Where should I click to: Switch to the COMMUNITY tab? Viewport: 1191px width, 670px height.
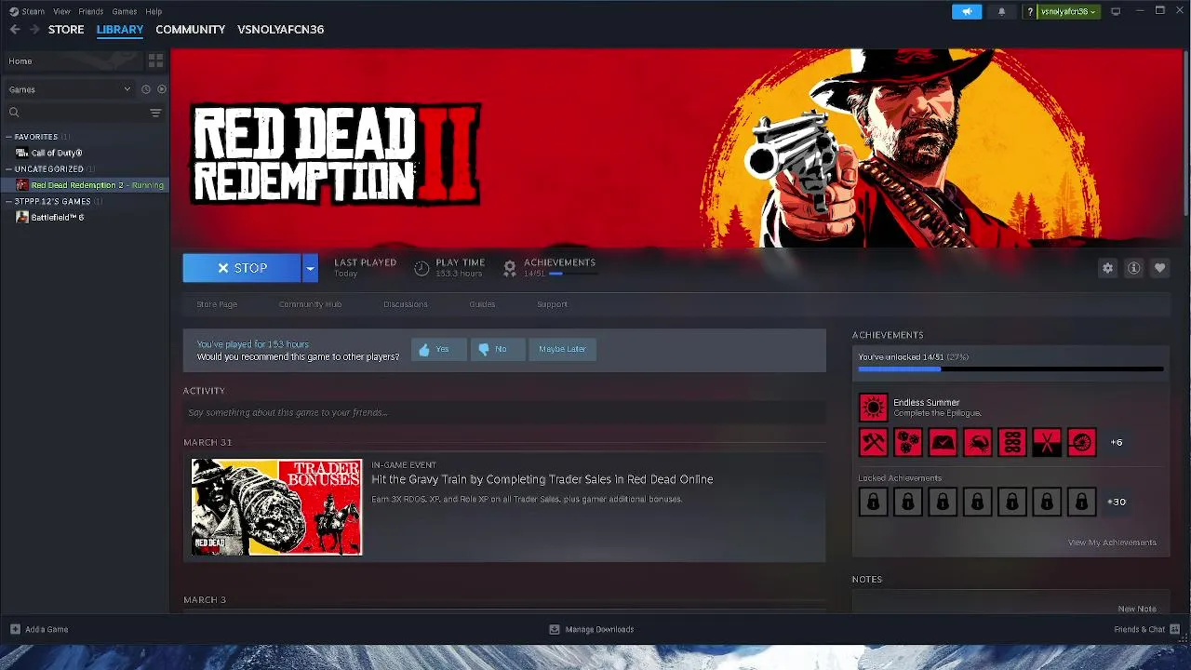[191, 30]
